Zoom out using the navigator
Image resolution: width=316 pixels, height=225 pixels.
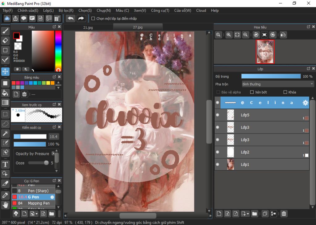pyautogui.click(x=245, y=35)
